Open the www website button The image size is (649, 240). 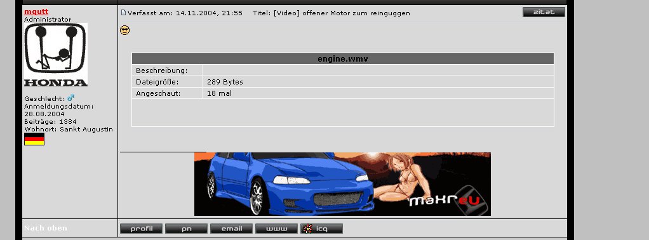point(276,229)
